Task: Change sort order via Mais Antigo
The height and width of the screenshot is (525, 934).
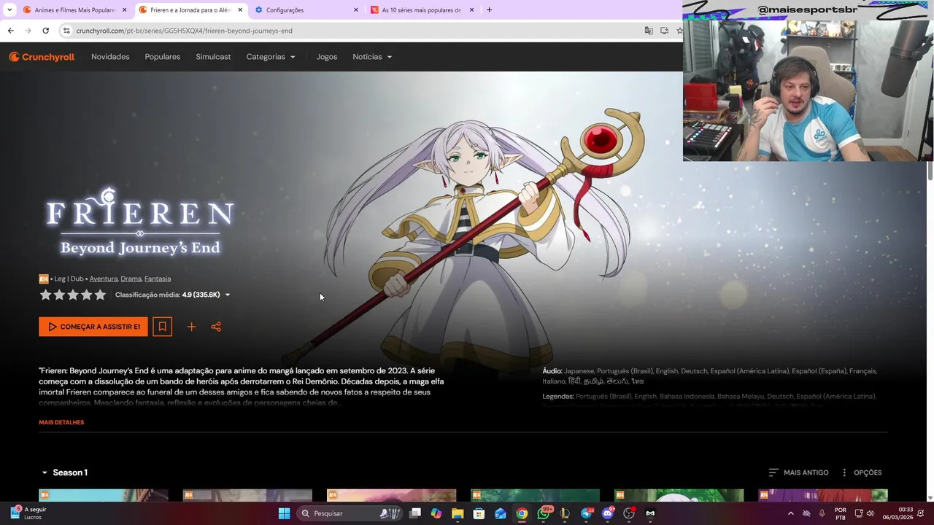Action: (x=798, y=472)
